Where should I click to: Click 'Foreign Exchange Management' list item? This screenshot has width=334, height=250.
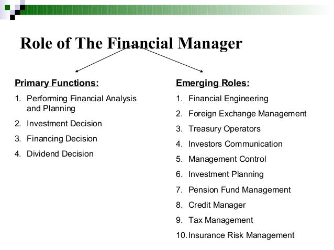(247, 114)
